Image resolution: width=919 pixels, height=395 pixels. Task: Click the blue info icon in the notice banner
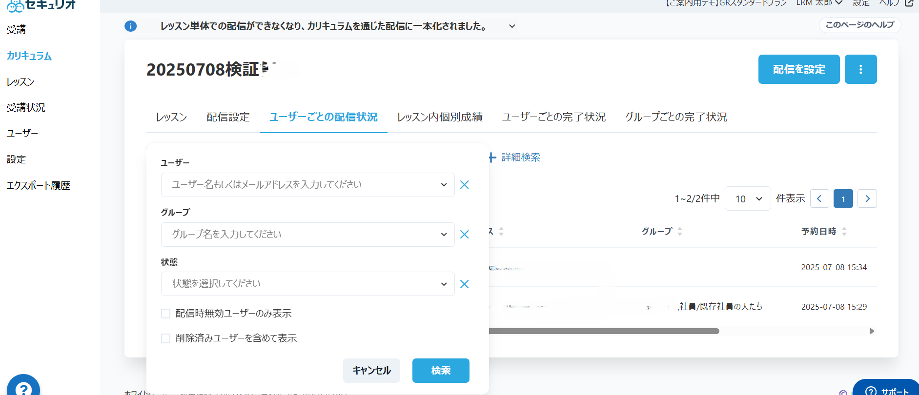[x=130, y=26]
